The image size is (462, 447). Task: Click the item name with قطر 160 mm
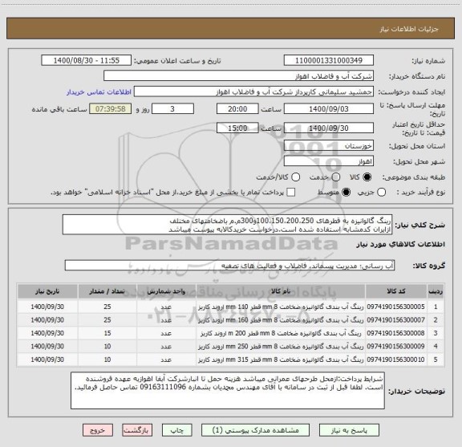click(281, 320)
